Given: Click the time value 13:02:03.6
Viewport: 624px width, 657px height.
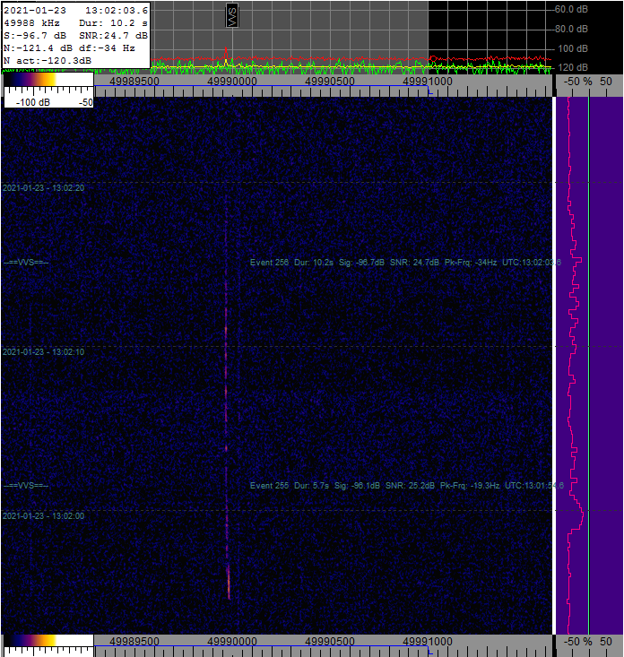Looking at the screenshot, I should (117, 11).
